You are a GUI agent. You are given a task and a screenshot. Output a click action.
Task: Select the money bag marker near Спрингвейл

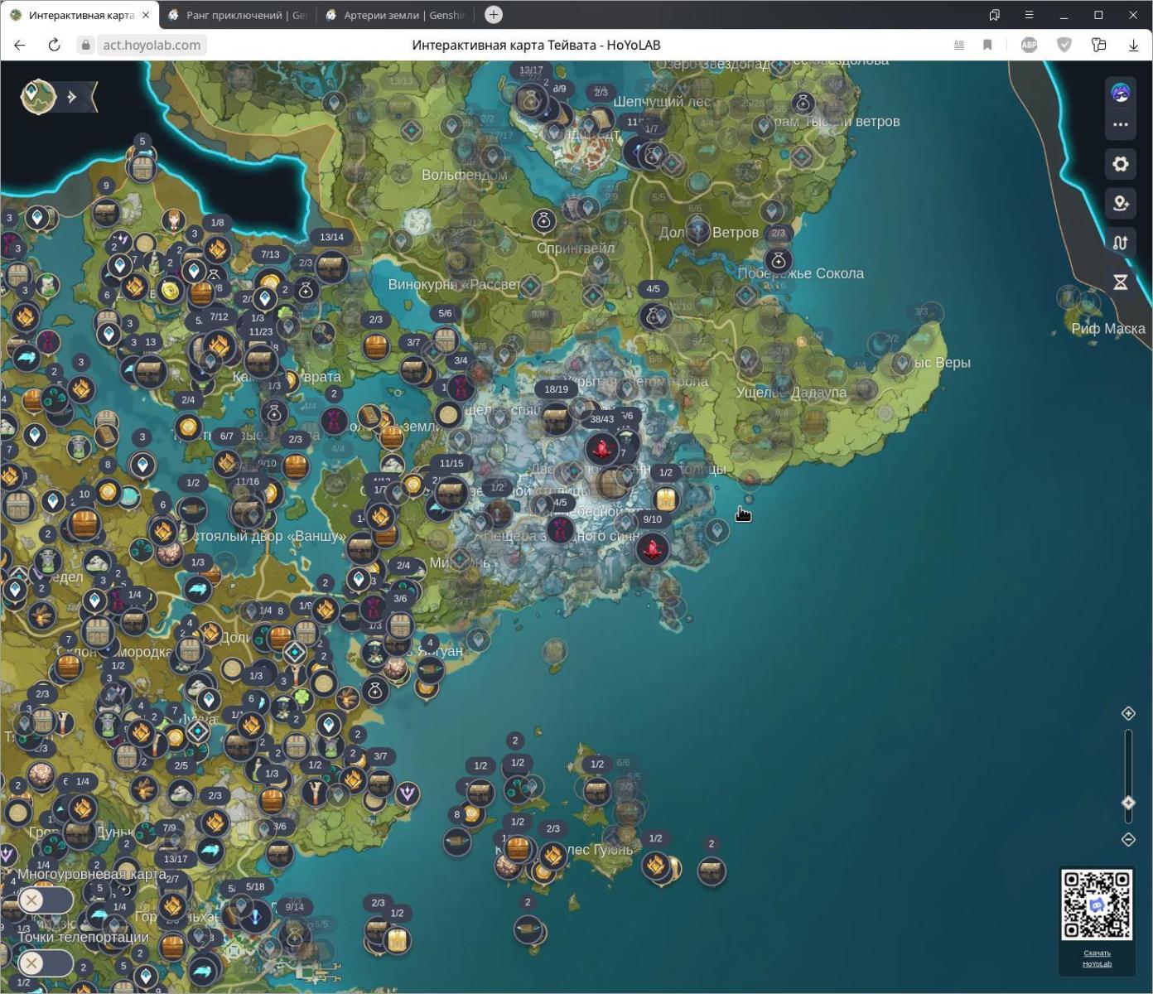543,220
